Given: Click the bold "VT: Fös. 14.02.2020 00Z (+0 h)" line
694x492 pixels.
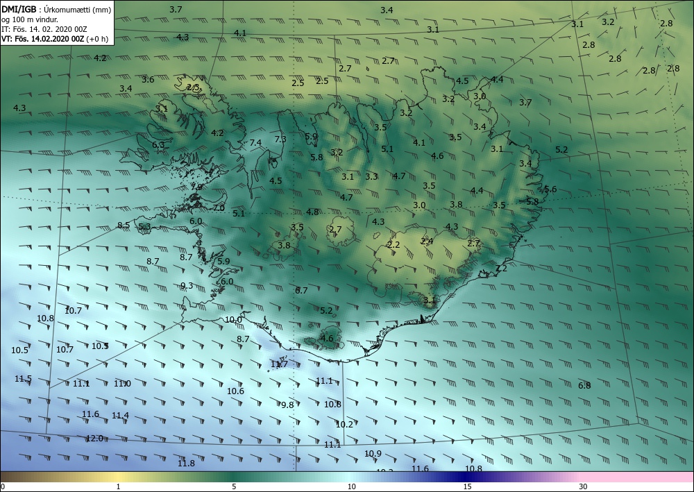Looking at the screenshot, I should [55, 38].
